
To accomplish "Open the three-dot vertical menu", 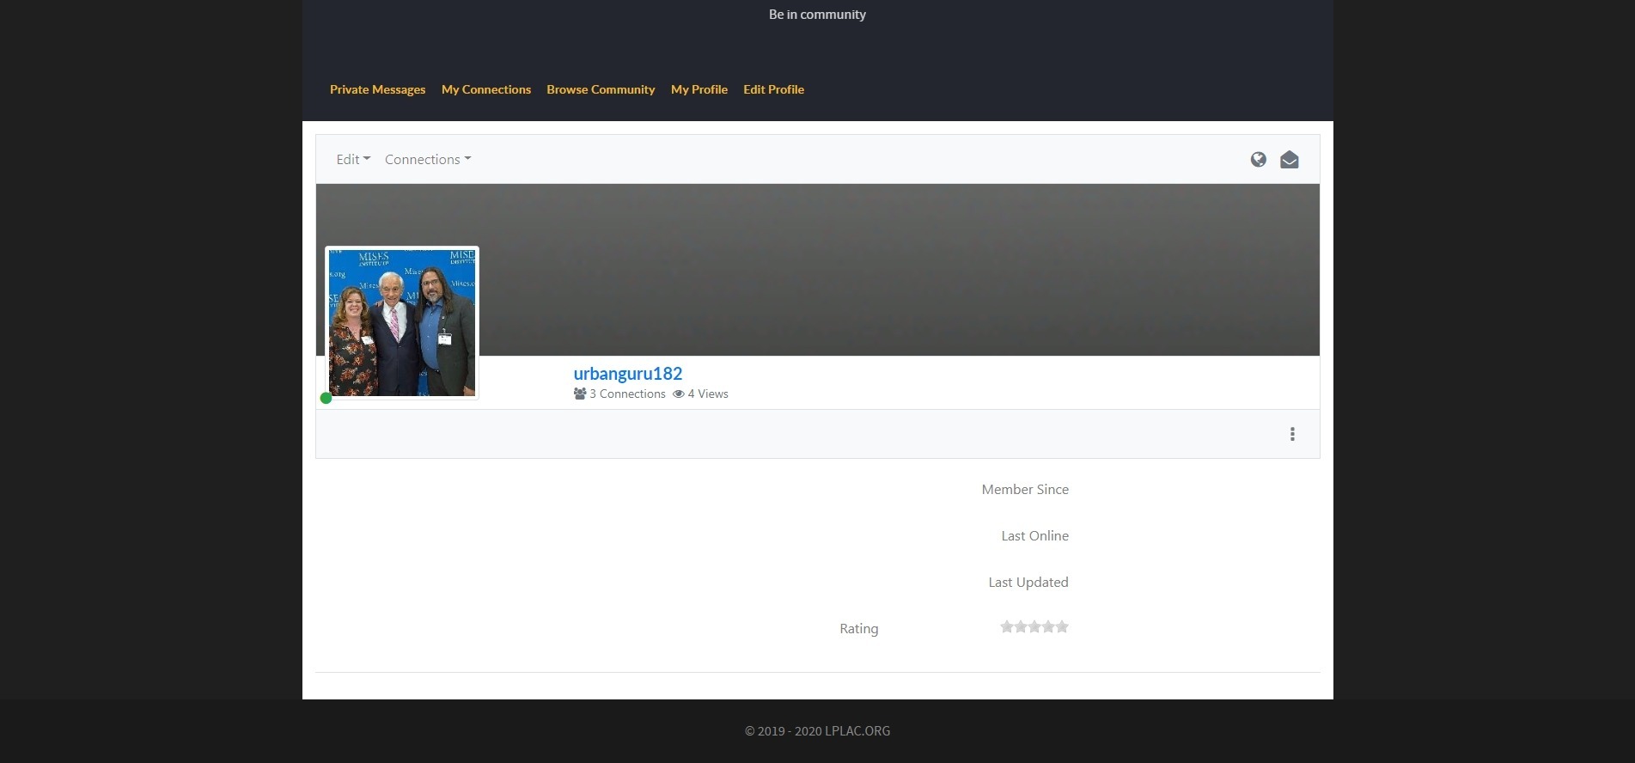I will point(1292,434).
